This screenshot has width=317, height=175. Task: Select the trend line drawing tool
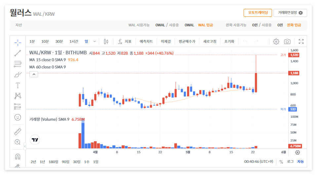tap(18, 53)
